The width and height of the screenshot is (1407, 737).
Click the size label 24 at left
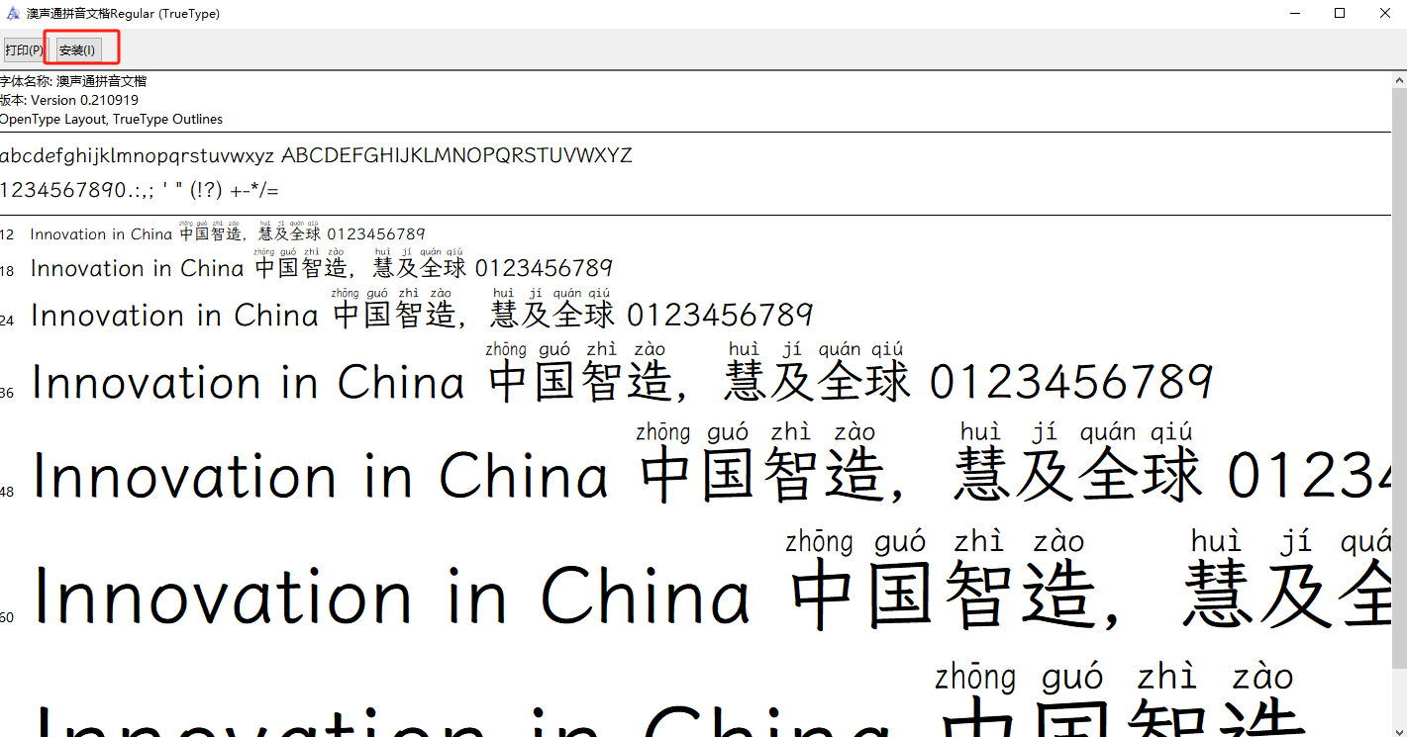tap(7, 321)
